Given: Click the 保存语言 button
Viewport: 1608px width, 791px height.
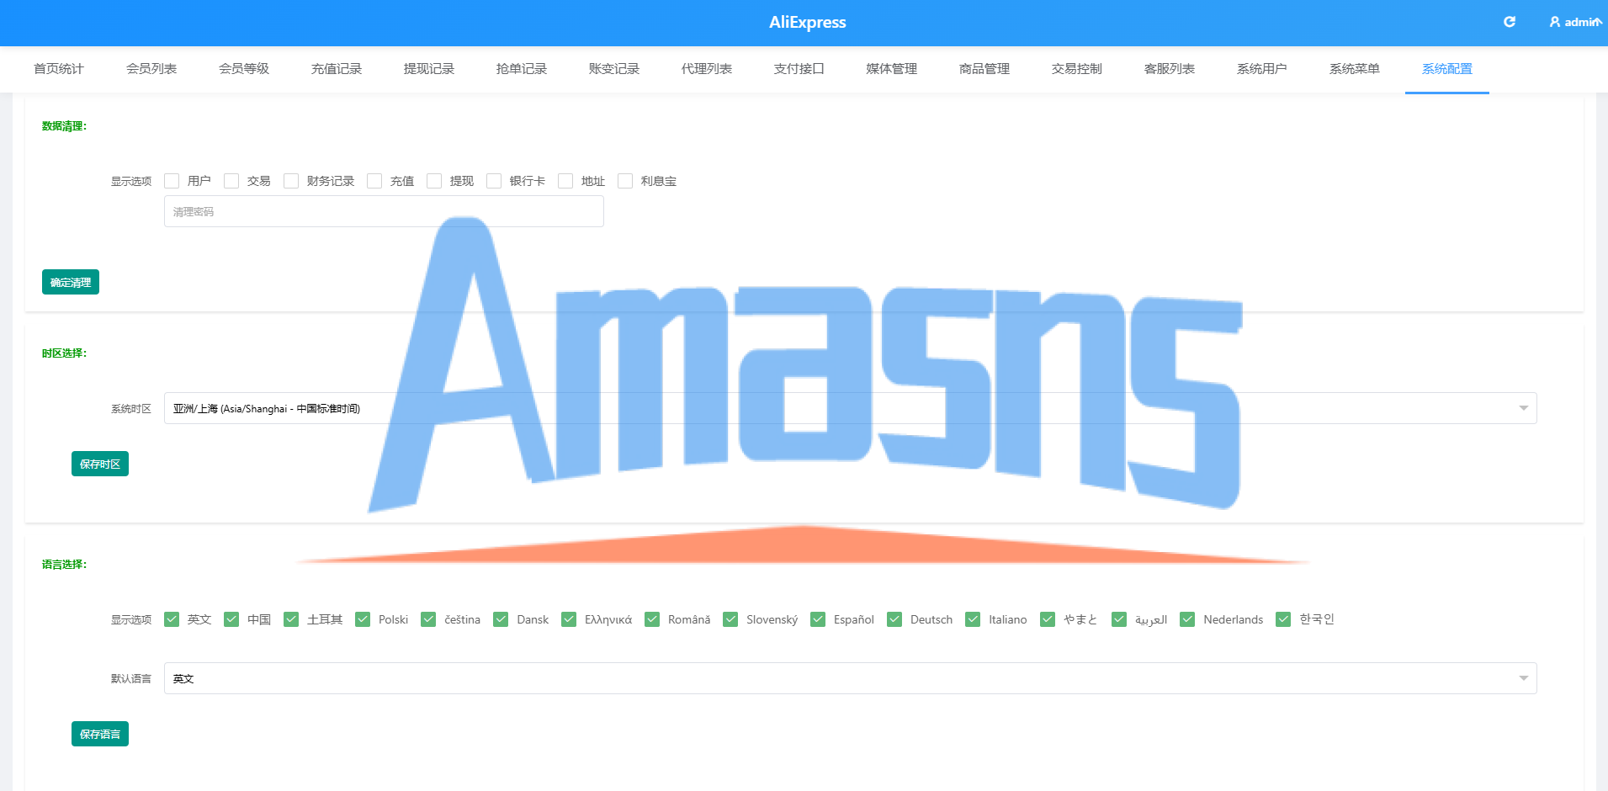Looking at the screenshot, I should pyautogui.click(x=100, y=734).
